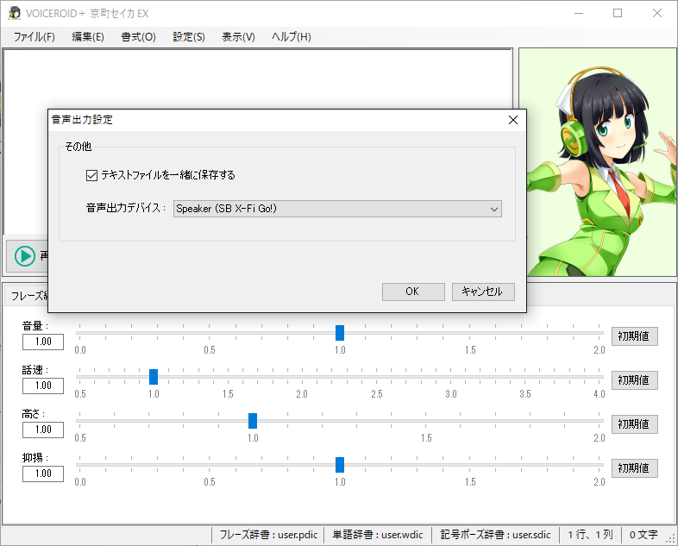Open the 設定(S) menu

pos(189,37)
